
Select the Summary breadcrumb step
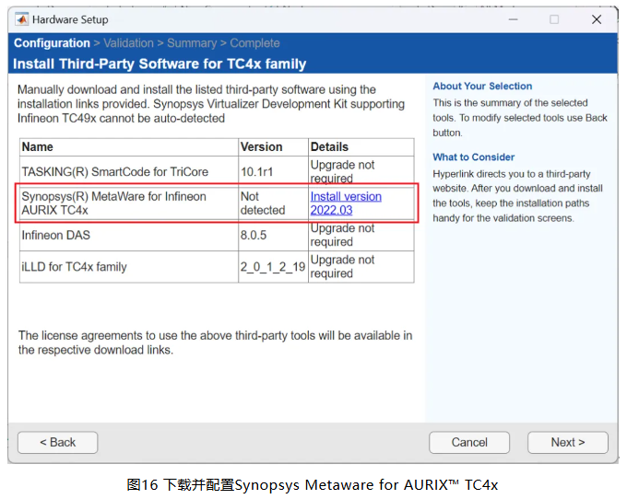coord(192,42)
